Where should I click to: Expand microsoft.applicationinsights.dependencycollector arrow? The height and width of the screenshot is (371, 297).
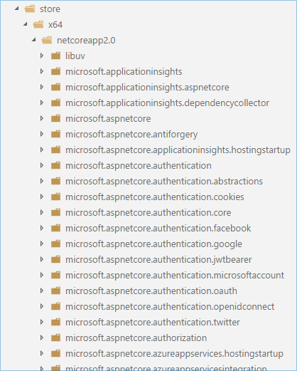click(x=42, y=103)
